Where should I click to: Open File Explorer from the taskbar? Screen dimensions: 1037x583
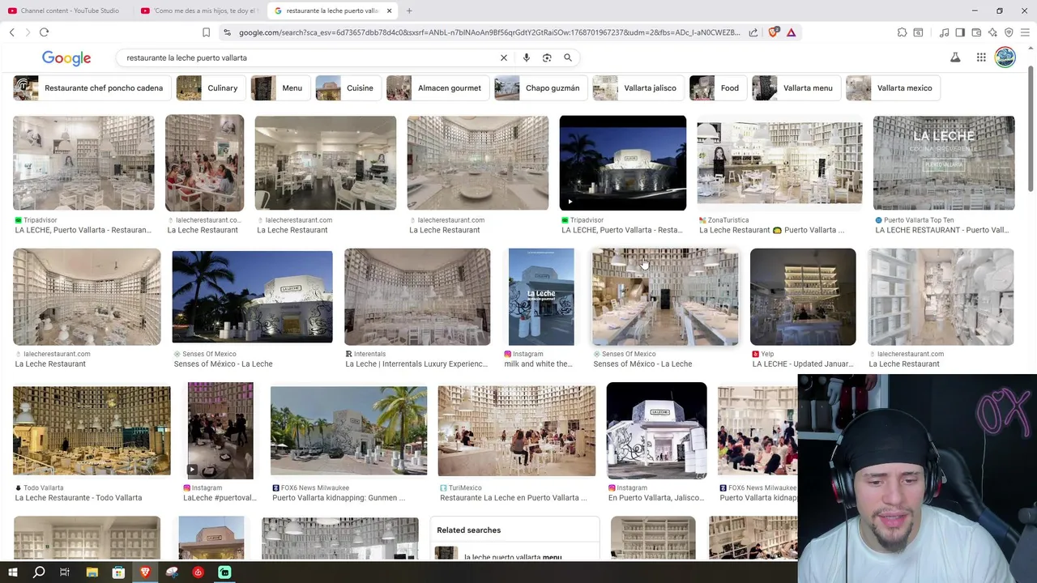click(92, 572)
